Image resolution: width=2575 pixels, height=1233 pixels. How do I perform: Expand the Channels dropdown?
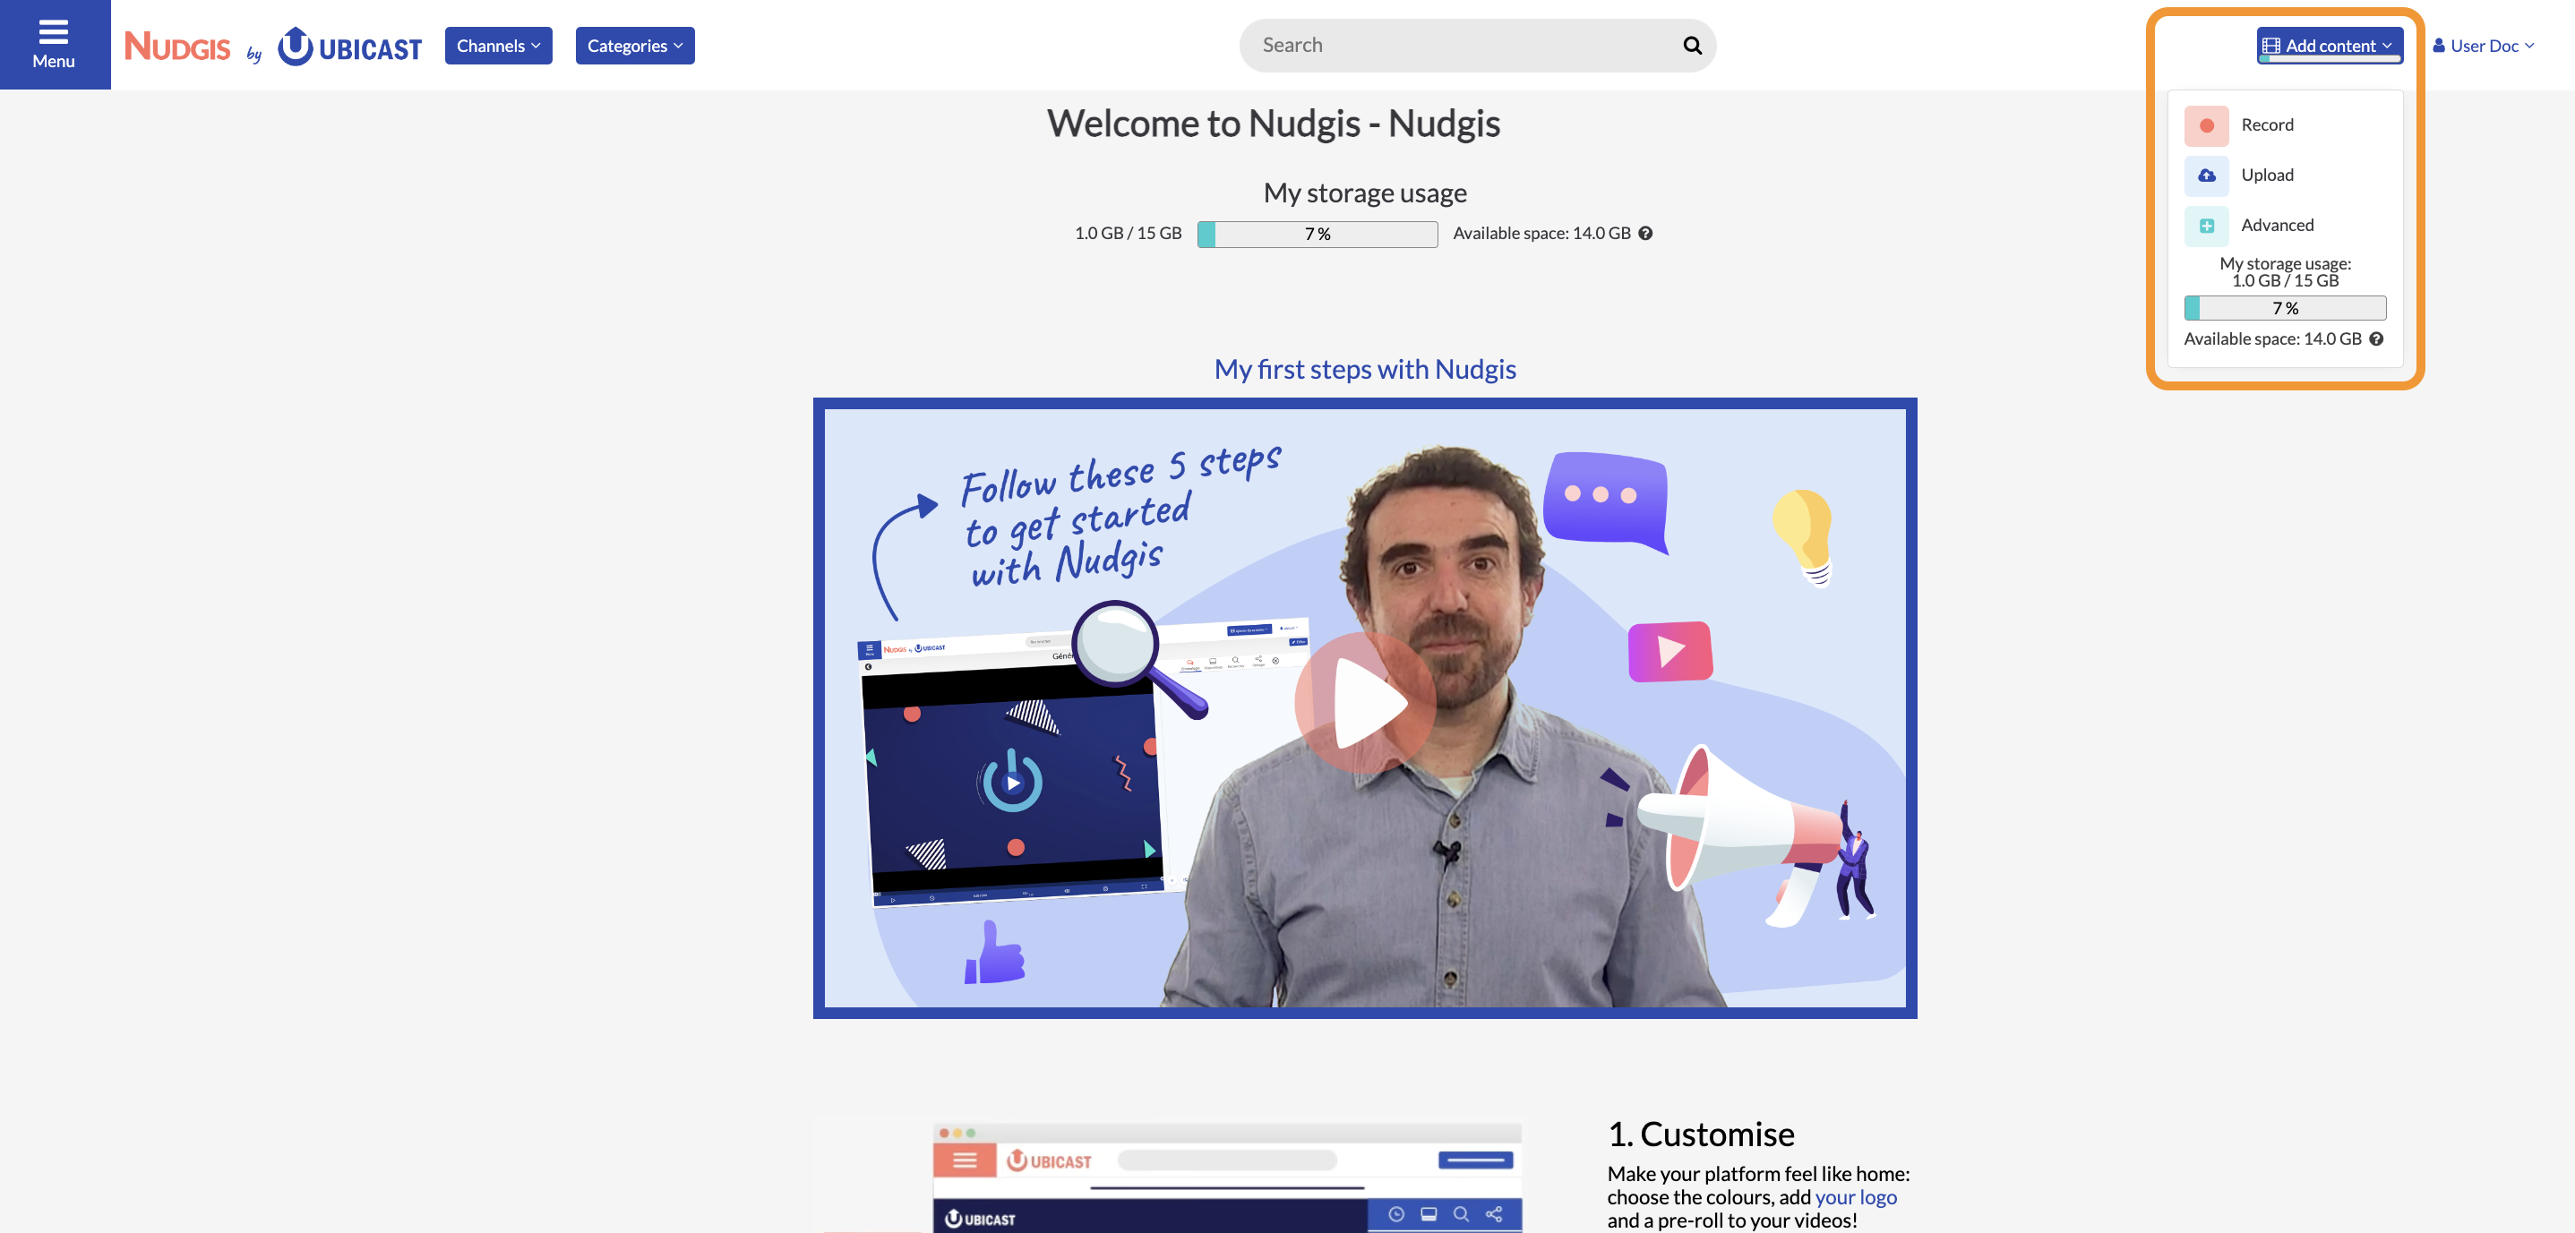coord(498,46)
